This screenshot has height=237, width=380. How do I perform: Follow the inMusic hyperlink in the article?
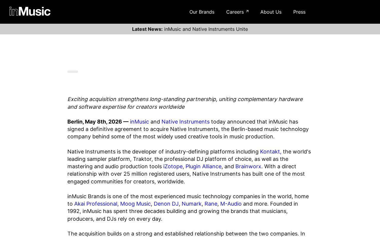coord(140,122)
